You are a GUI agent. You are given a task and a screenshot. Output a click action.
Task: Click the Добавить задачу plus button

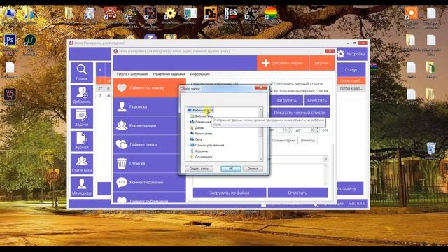coord(283,63)
